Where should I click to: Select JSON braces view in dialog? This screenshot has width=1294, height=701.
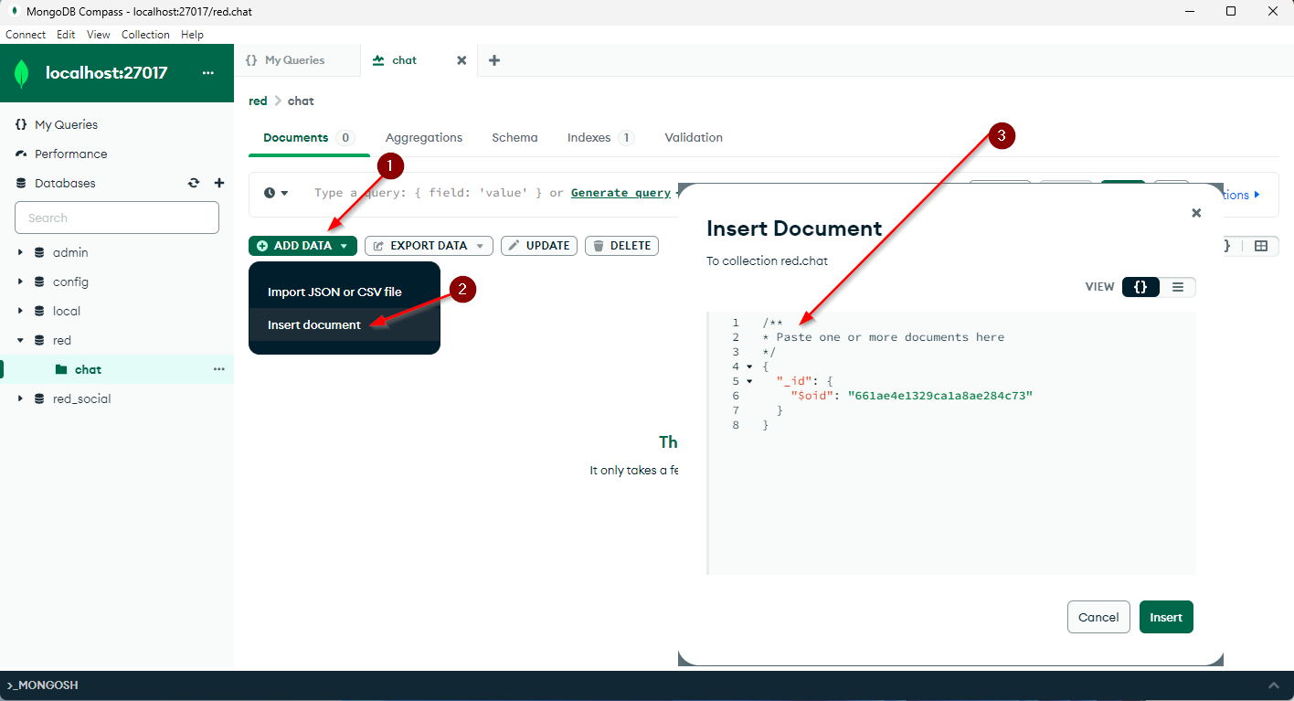[x=1140, y=287]
